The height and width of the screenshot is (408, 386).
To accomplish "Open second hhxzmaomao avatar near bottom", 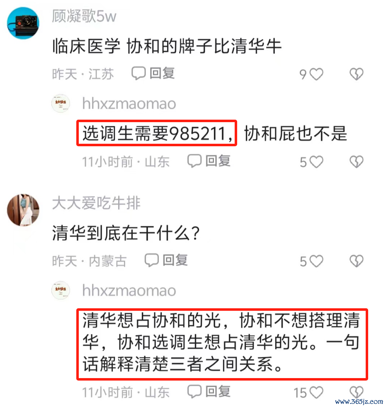I will click(61, 290).
